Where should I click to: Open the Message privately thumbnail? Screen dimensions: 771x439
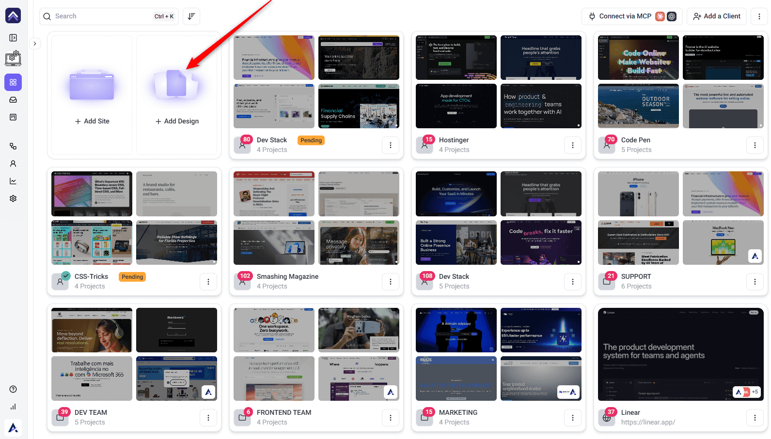359,242
